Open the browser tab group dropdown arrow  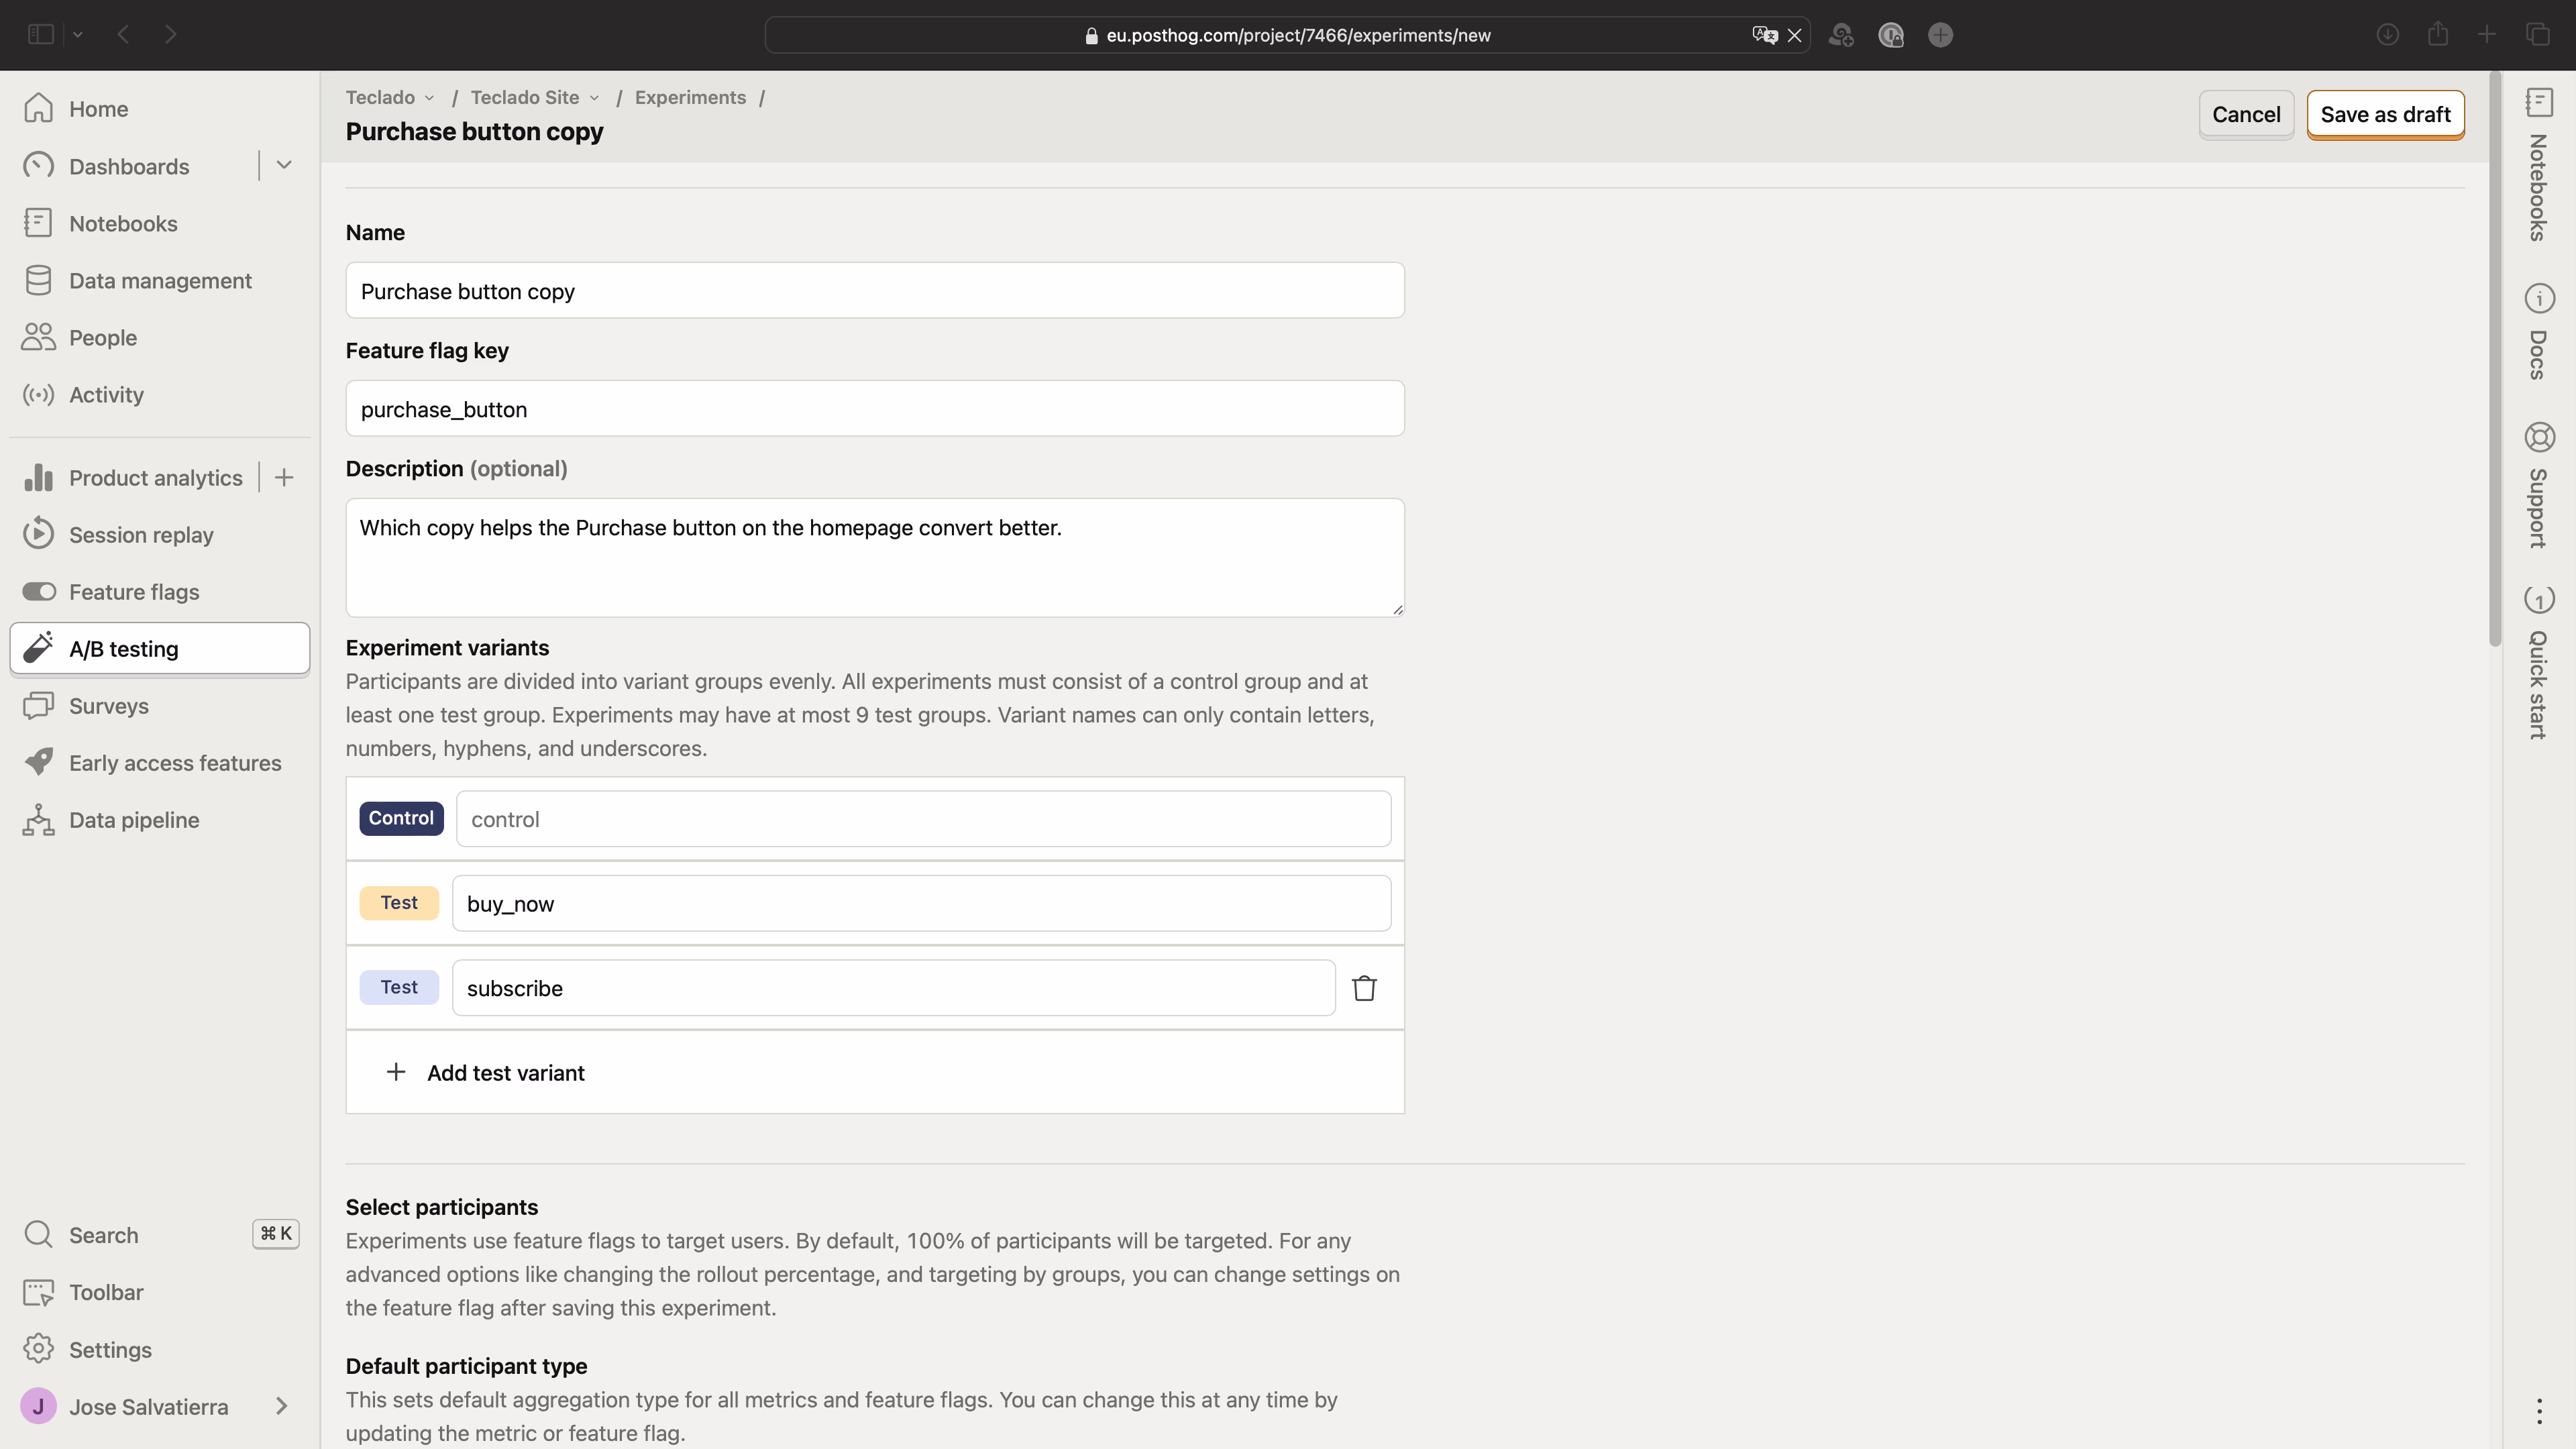(78, 35)
